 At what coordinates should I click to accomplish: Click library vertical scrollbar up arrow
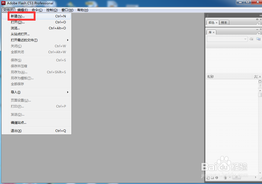pos(260,91)
